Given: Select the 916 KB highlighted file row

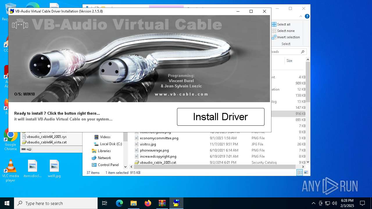Looking at the screenshot, I should point(288,114).
